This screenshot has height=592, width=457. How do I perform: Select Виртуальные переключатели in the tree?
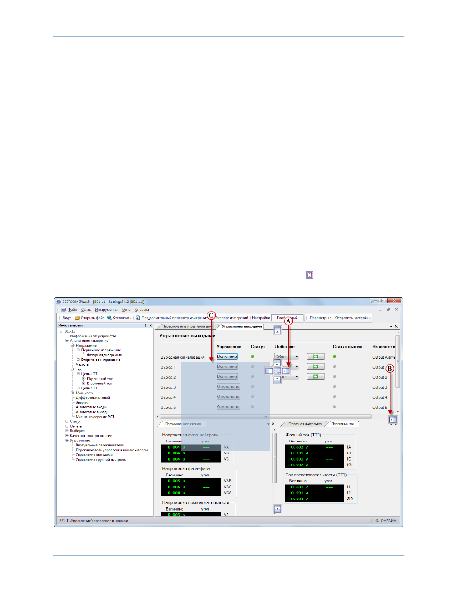point(100,445)
